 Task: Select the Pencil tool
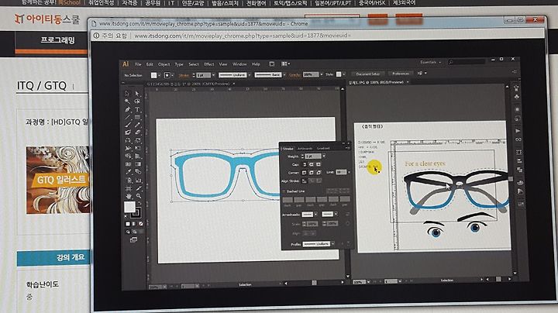137,125
